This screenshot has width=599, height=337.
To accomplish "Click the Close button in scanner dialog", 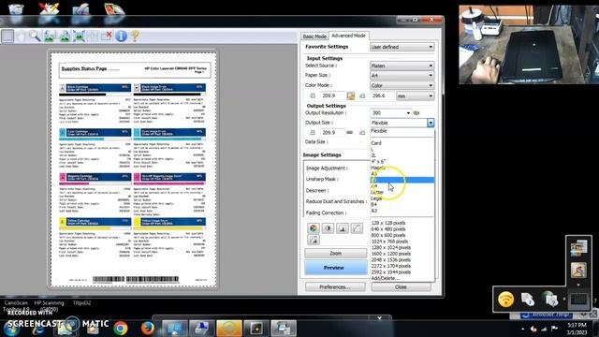I will [x=401, y=286].
